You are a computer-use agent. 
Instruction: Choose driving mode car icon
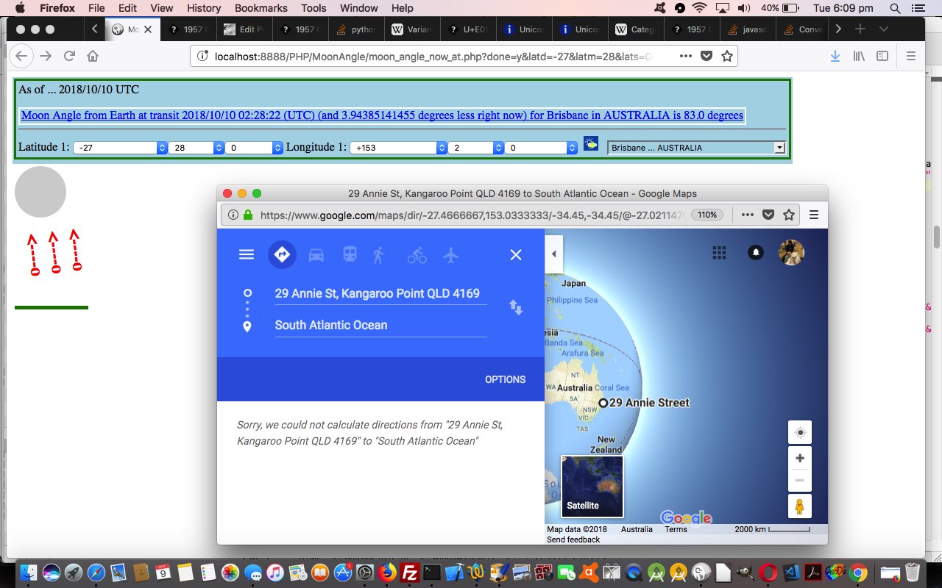click(316, 254)
